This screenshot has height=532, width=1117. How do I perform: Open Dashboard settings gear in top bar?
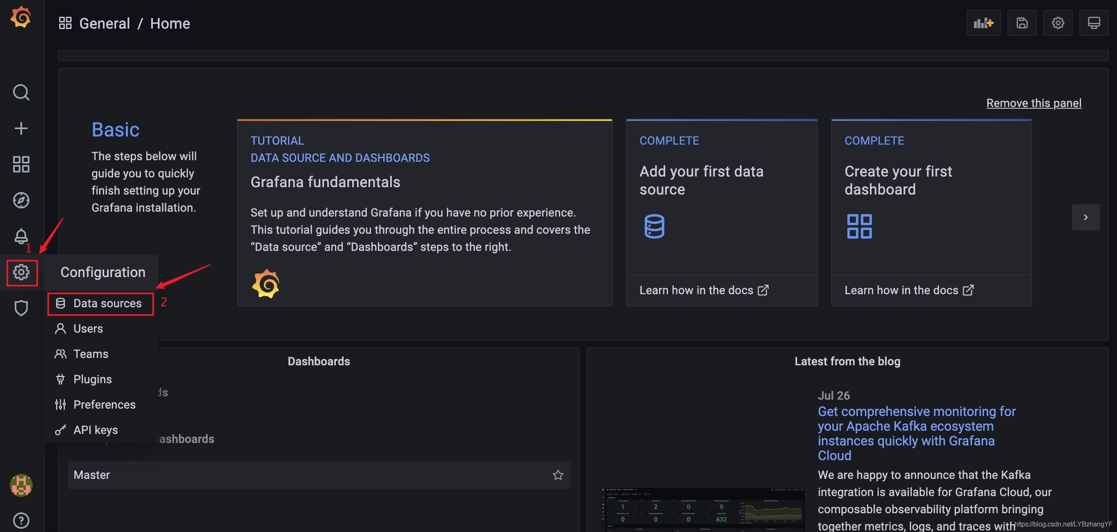coord(1058,23)
